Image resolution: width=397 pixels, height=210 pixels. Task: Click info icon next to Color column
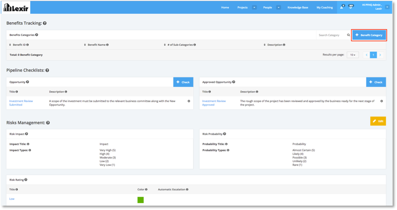(146, 189)
